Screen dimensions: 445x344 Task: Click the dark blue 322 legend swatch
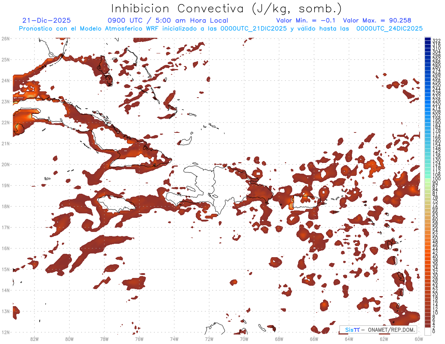(428, 40)
